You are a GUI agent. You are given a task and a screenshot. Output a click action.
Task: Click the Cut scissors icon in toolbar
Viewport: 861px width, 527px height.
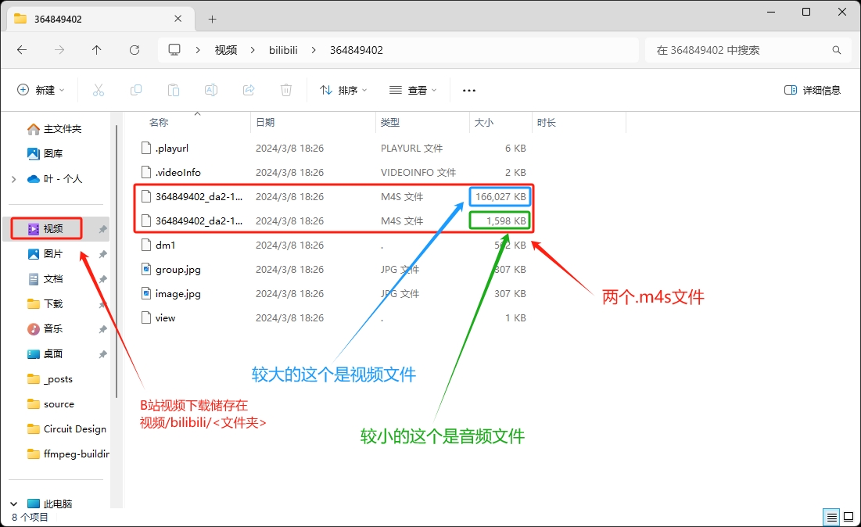pyautogui.click(x=99, y=90)
